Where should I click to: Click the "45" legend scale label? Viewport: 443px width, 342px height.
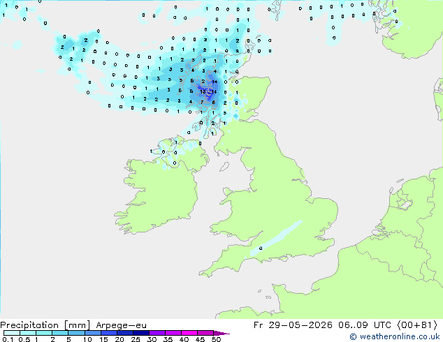(x=200, y=339)
